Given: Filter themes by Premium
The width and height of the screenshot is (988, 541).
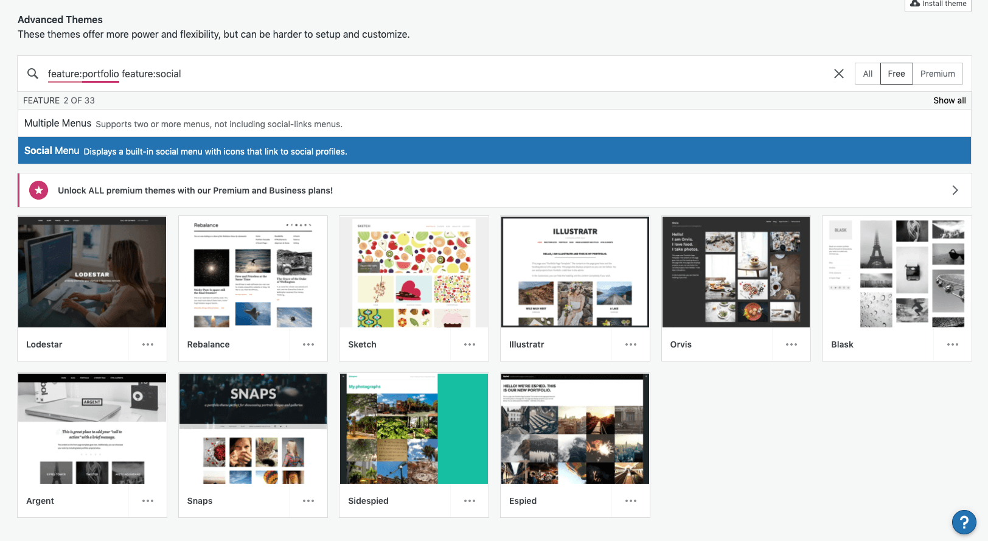Looking at the screenshot, I should 937,74.
